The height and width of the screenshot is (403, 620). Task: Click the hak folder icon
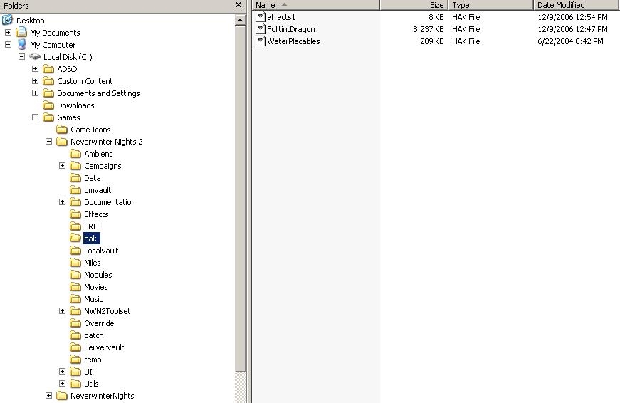pyautogui.click(x=75, y=239)
